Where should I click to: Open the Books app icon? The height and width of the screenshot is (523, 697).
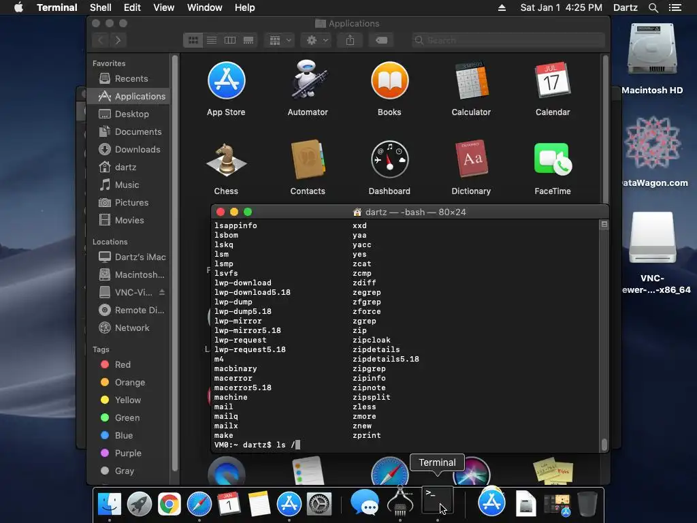tap(389, 80)
